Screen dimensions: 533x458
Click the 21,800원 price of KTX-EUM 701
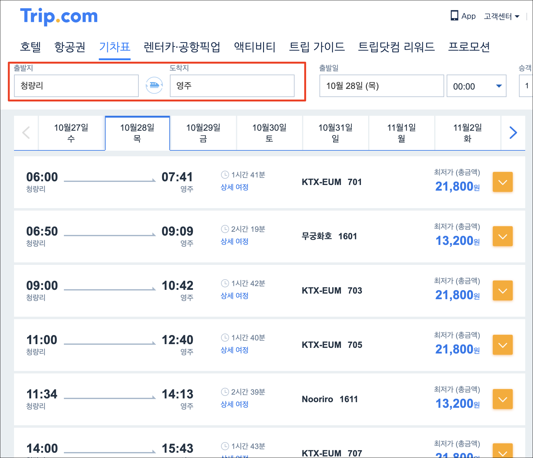[457, 187]
